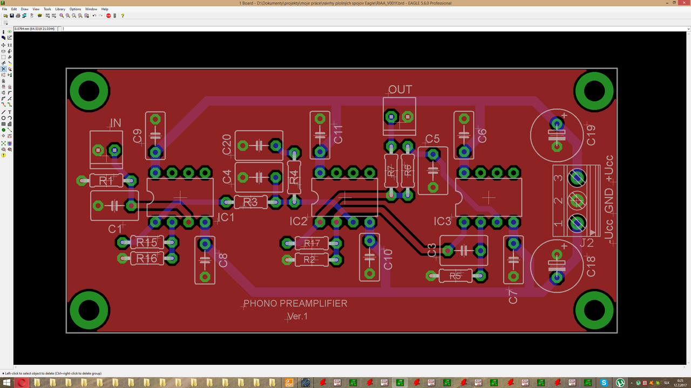Select the Rectangle drawing tool
This screenshot has height=388, width=691.
coord(4,124)
